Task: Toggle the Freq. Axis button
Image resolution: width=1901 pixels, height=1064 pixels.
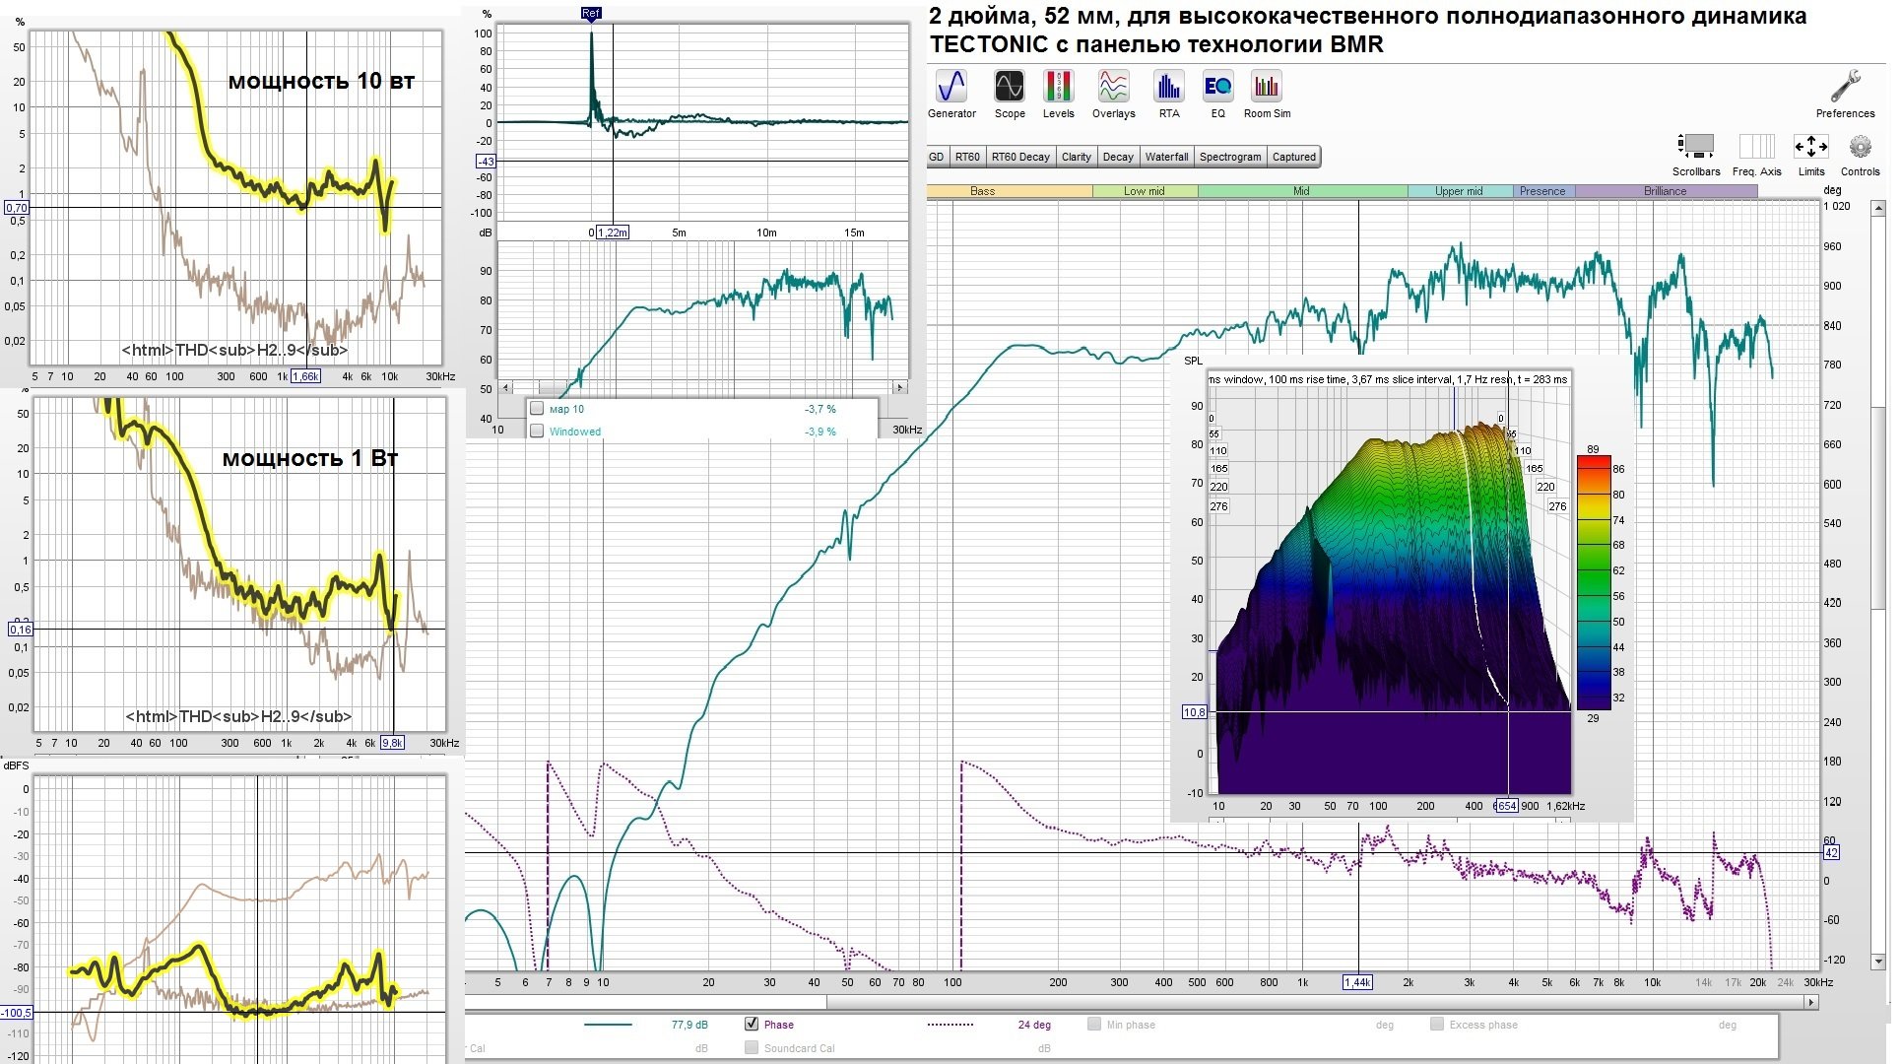Action: click(1756, 148)
